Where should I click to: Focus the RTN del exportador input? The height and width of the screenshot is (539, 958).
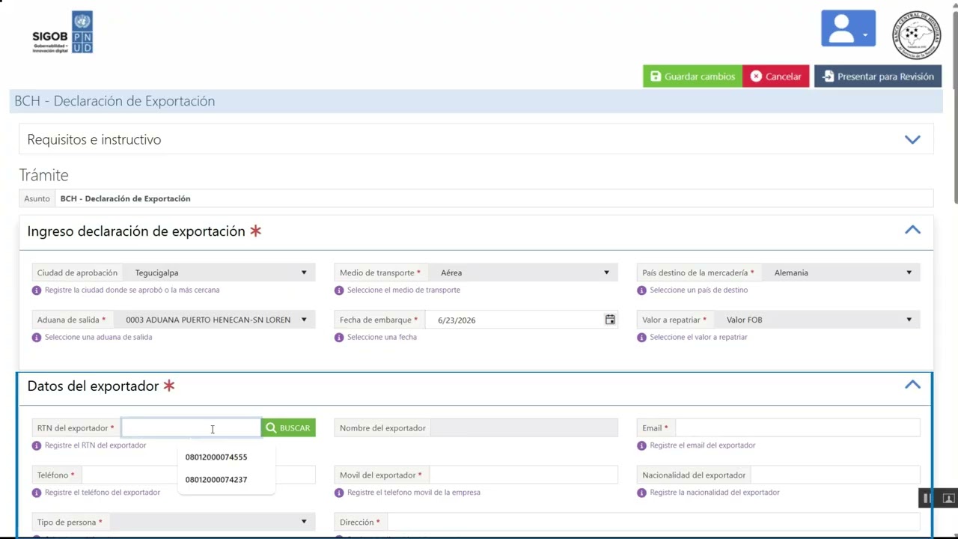point(191,427)
